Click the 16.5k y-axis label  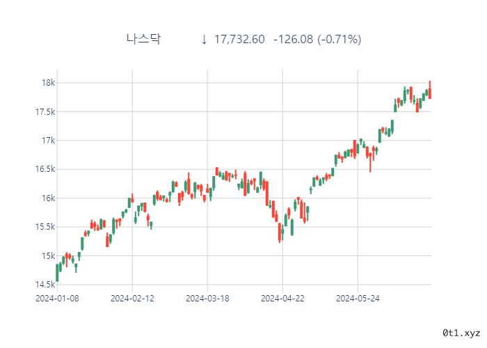pos(45,169)
